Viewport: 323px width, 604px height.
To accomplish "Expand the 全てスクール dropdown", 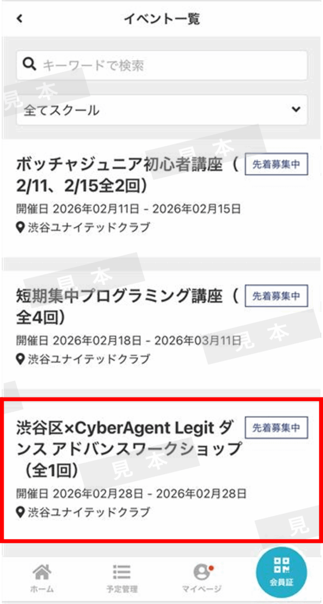I will pos(162,110).
